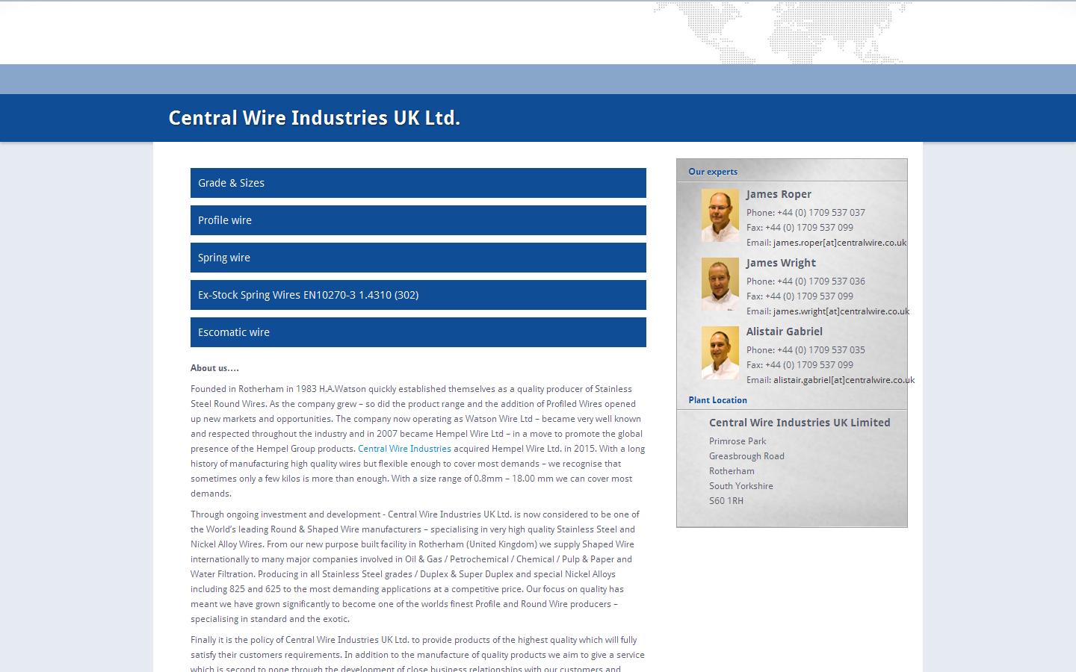Image resolution: width=1076 pixels, height=672 pixels.
Task: Click the Central Wire Industries hyperlink
Action: pyautogui.click(x=404, y=449)
